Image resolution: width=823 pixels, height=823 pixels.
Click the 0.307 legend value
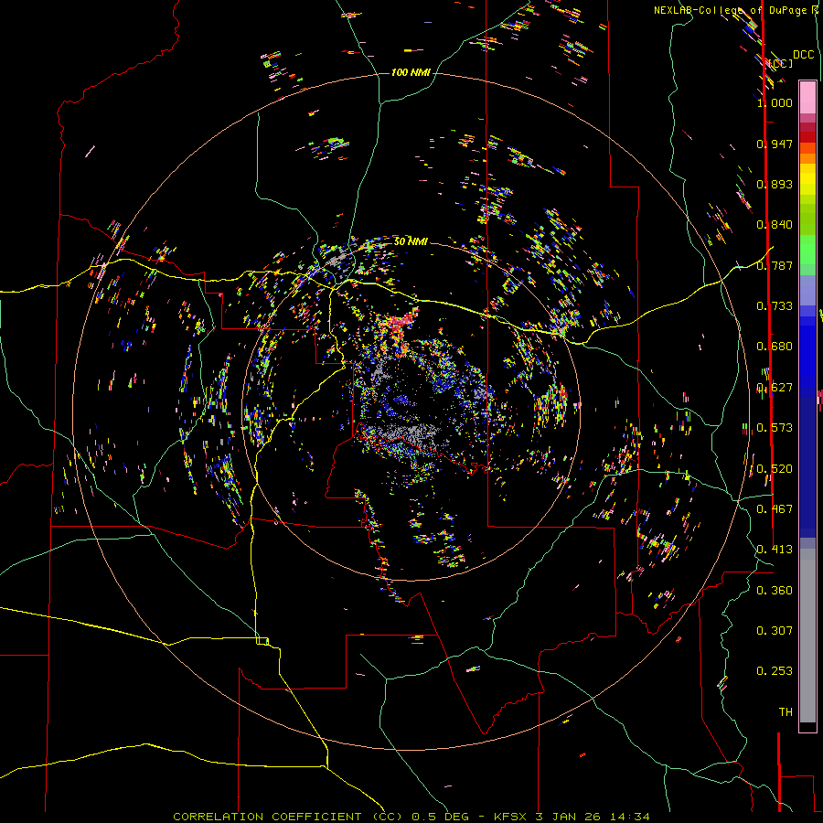click(775, 631)
